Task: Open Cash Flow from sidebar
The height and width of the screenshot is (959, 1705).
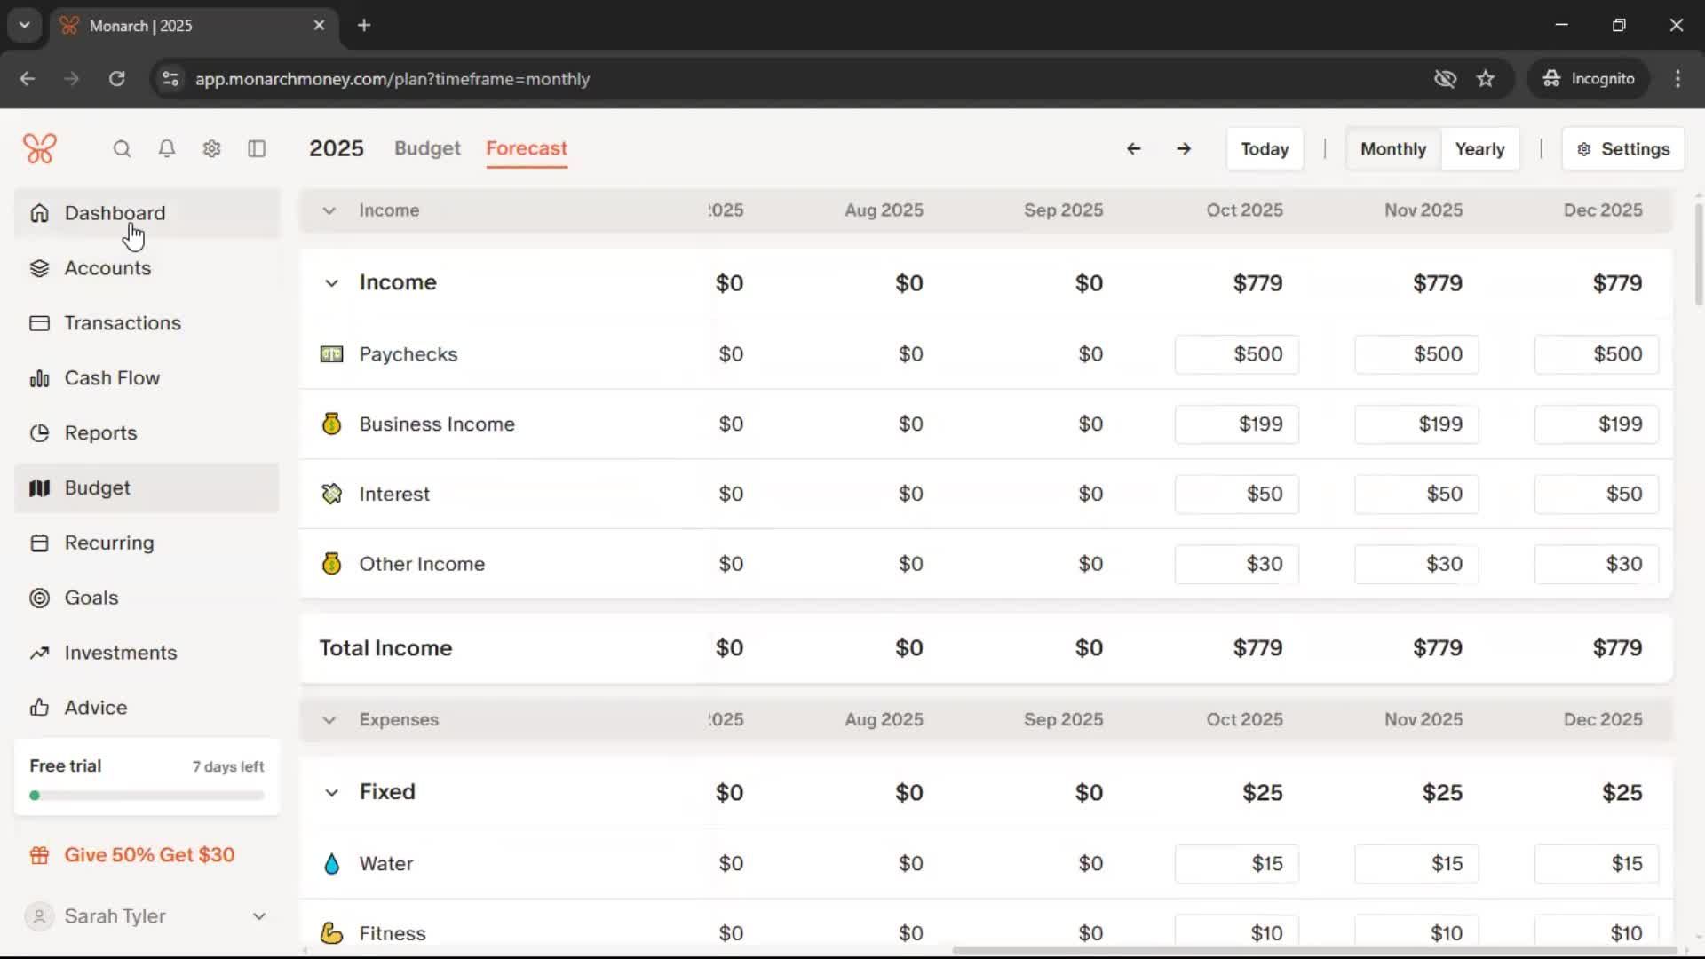Action: [112, 378]
